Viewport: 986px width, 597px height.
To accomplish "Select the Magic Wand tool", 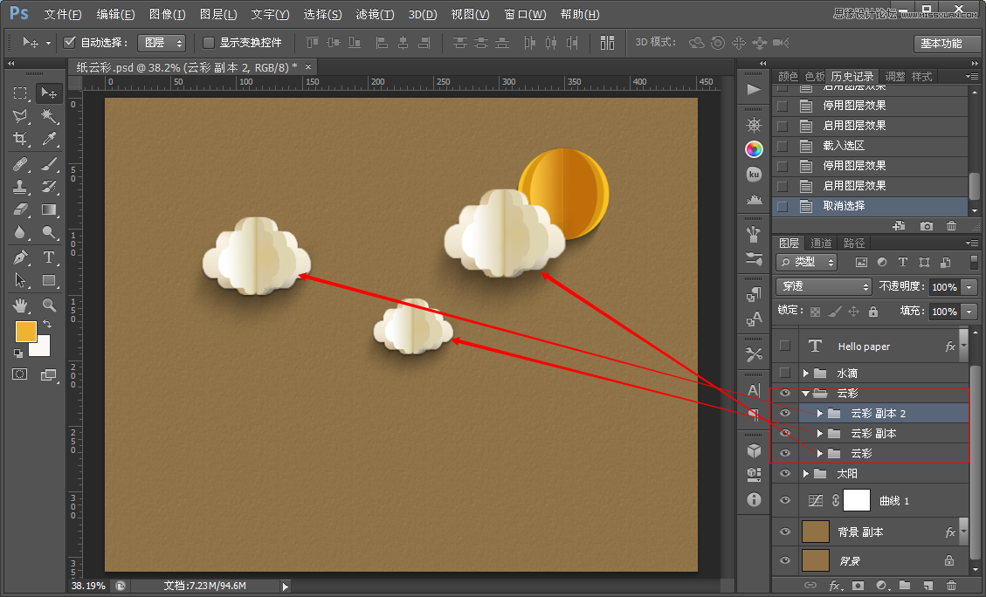I will point(48,116).
